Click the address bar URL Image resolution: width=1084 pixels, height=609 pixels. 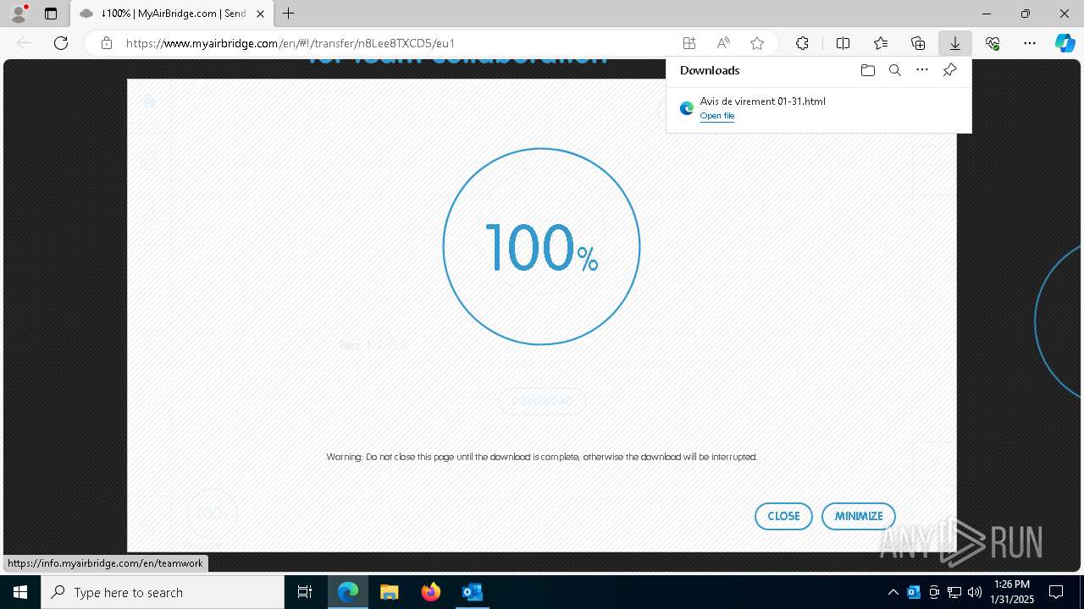(x=290, y=43)
